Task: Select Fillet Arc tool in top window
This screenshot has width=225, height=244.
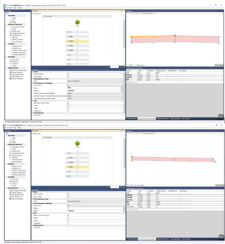Action: coord(15,37)
